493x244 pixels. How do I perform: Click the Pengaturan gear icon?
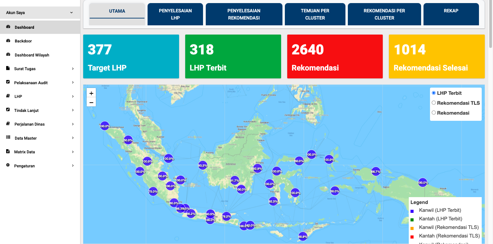coord(8,166)
